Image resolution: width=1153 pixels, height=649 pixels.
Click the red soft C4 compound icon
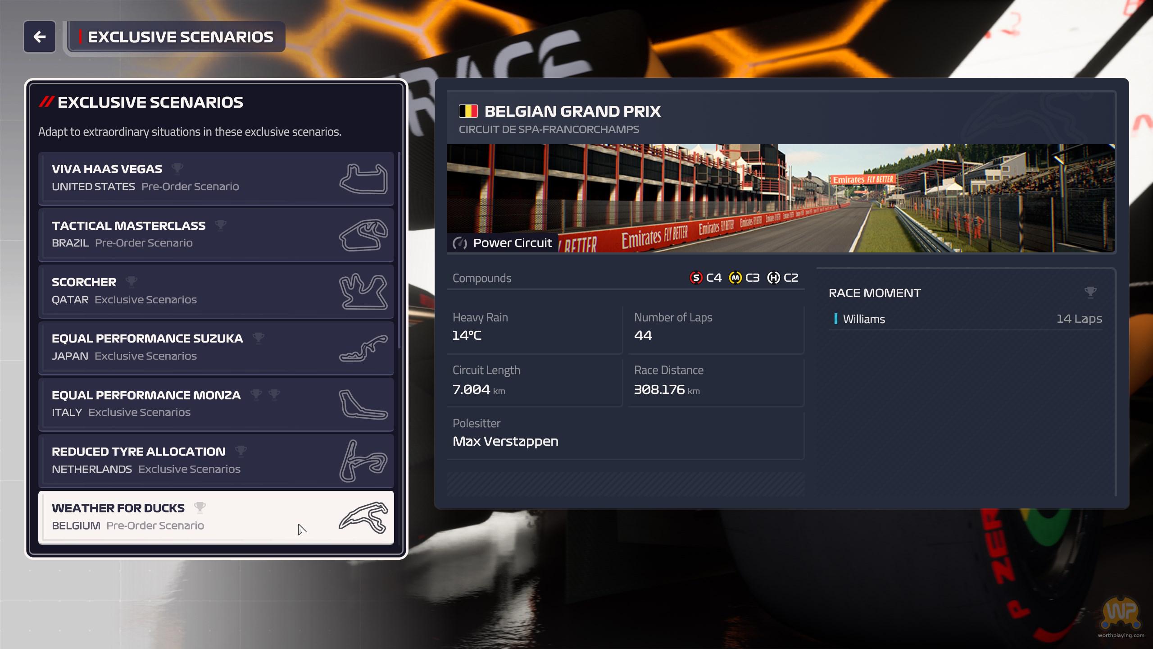(696, 278)
